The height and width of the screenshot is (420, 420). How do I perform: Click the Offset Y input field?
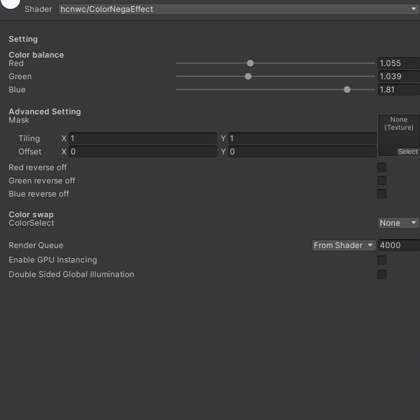coord(303,152)
